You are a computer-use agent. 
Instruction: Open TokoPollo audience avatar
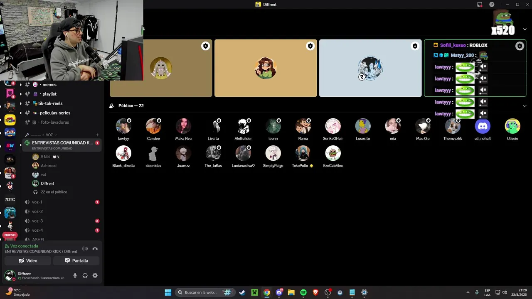pos(303,153)
